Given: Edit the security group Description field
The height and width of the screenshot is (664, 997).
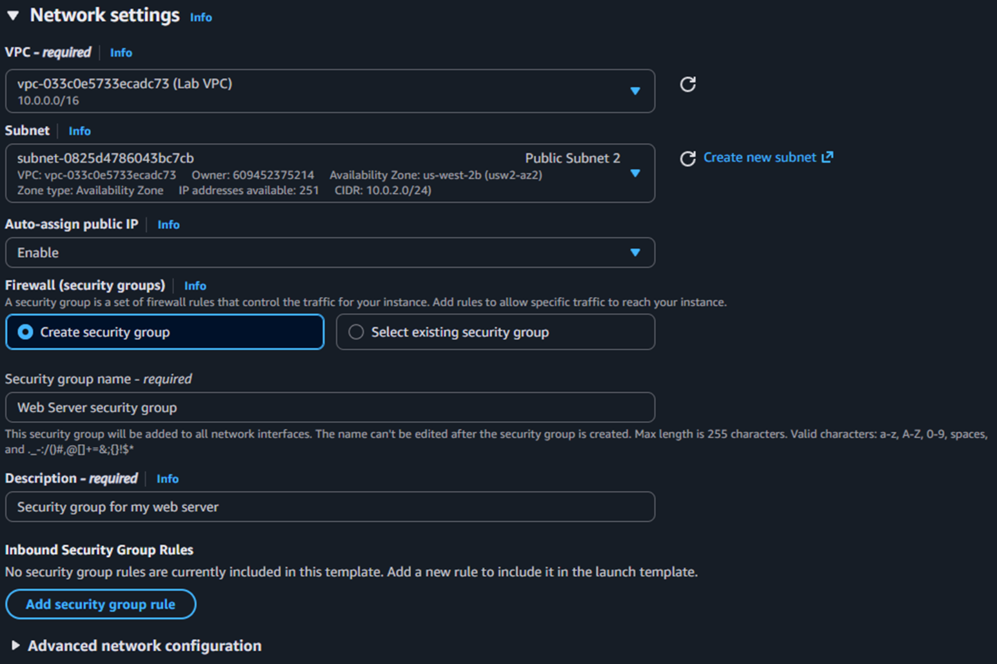Looking at the screenshot, I should 330,507.
